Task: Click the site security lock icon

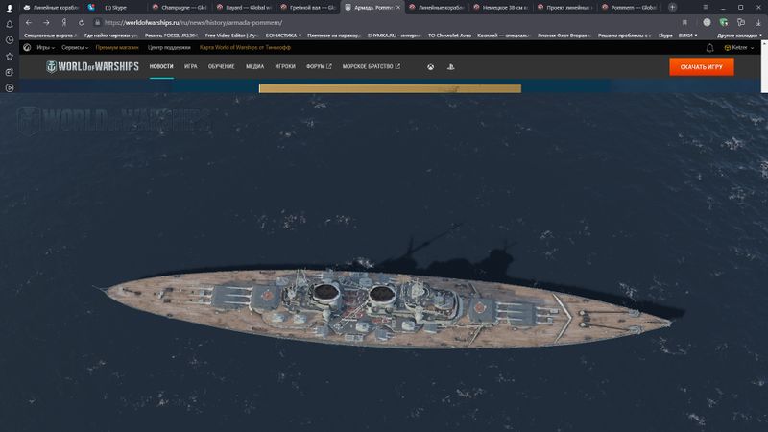Action: pos(98,22)
